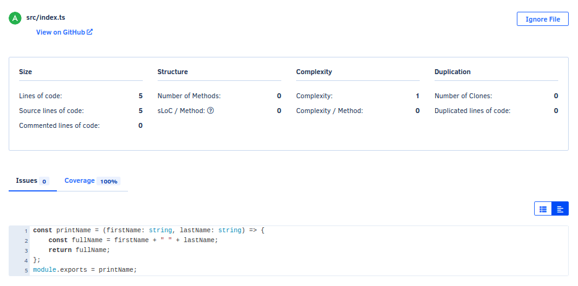Image resolution: width=578 pixels, height=286 pixels.
Task: Click line number 1 in the code gutter
Action: click(26, 230)
